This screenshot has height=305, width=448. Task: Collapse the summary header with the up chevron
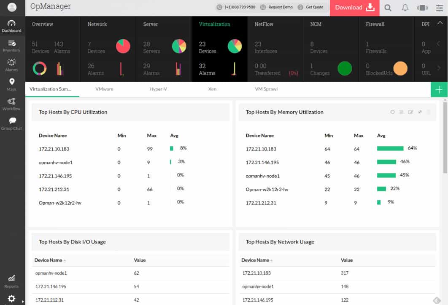click(440, 23)
